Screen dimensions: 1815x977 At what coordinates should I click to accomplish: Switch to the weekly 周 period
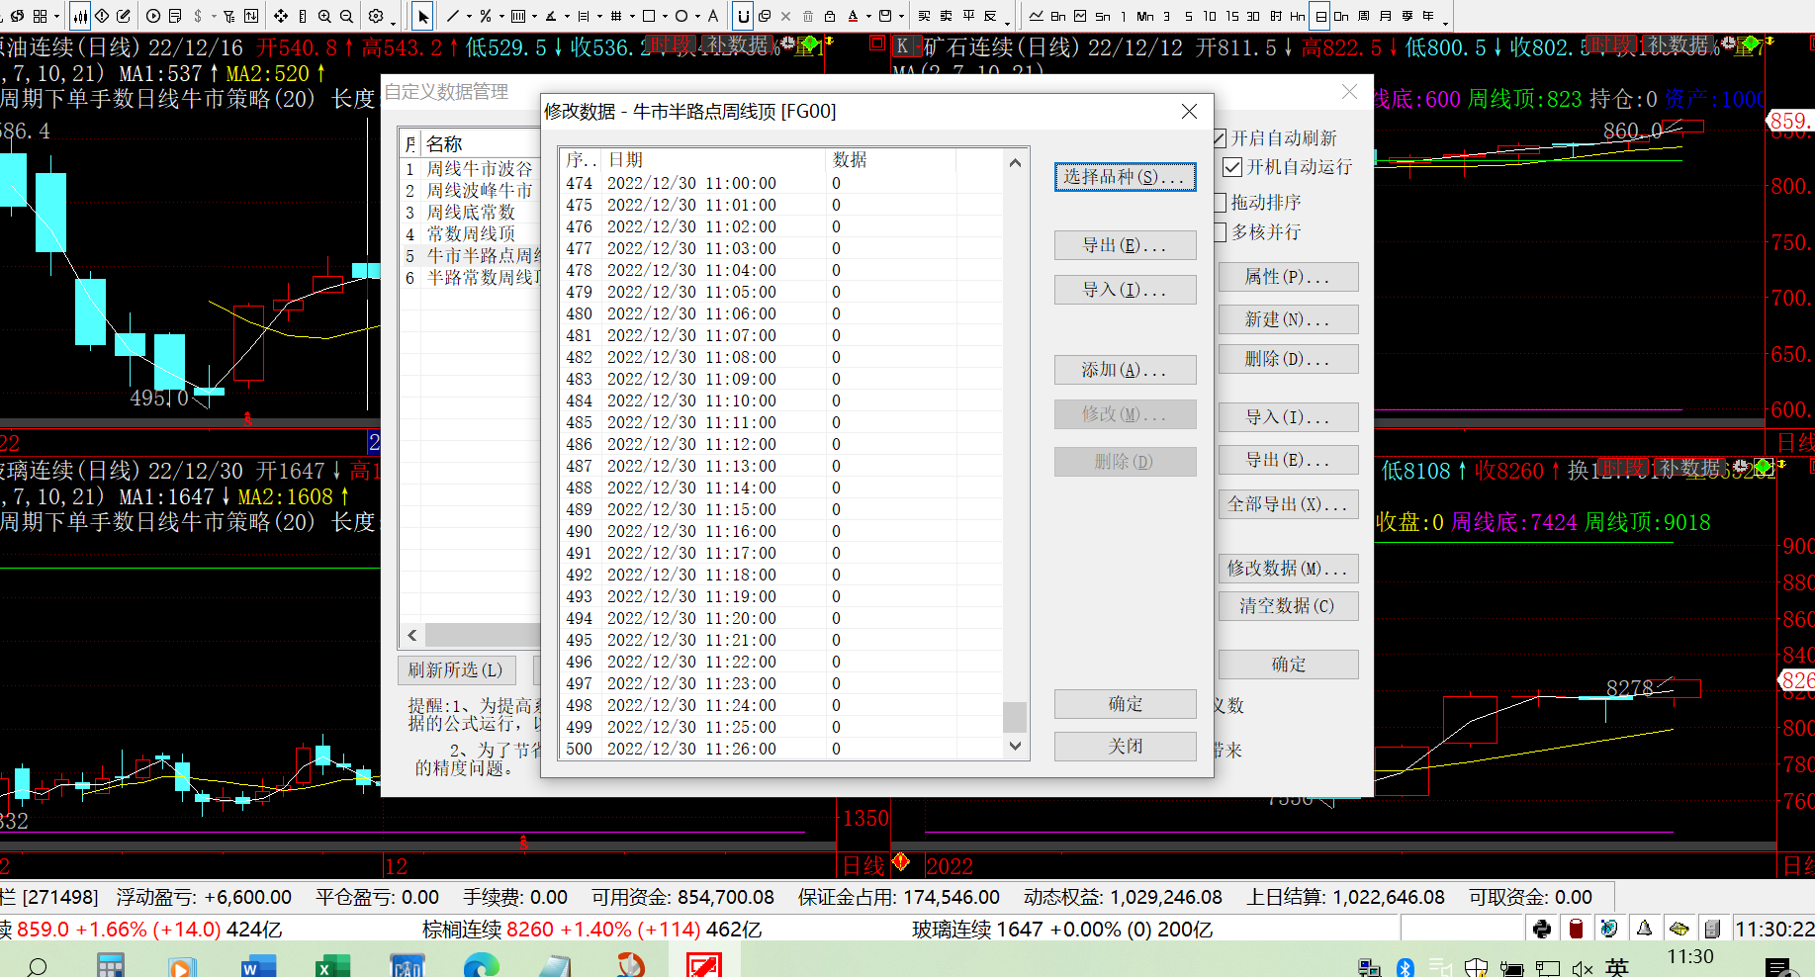(x=1364, y=16)
